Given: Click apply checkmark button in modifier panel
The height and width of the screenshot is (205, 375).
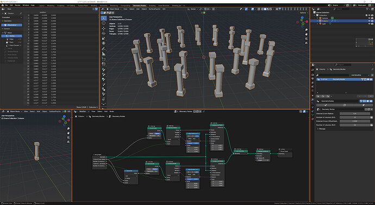Looking at the screenshot, I should pyautogui.click(x=326, y=105).
